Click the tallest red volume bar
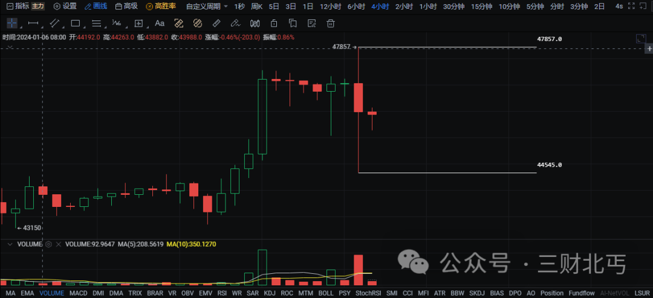653x298 pixels. point(359,270)
